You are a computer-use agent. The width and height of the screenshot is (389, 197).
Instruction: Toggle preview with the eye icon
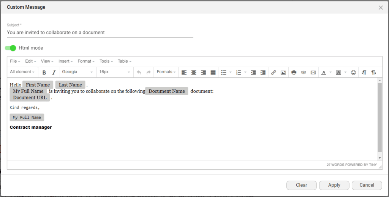tap(304, 72)
